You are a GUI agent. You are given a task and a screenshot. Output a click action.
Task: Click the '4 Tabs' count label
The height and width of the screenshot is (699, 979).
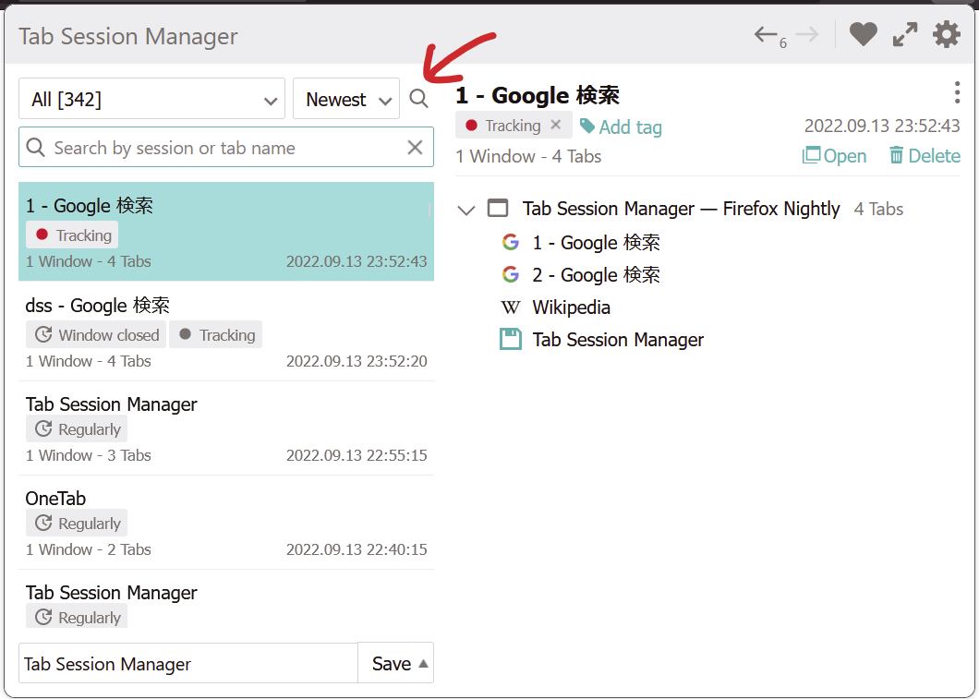(x=878, y=209)
